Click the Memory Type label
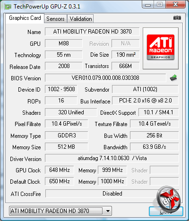This screenshot has width=189, height=221. (x=26, y=136)
